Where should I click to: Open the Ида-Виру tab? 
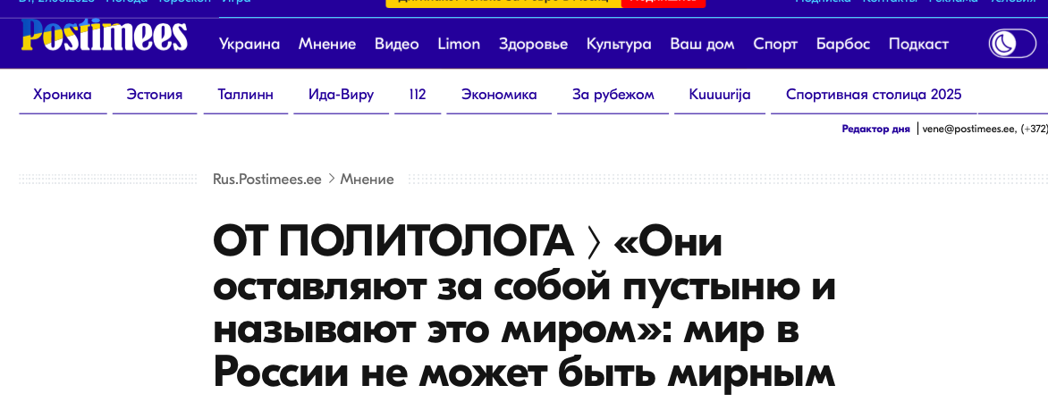point(341,95)
